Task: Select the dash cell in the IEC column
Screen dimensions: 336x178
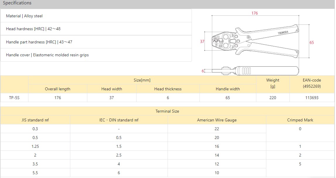Action: pyautogui.click(x=119, y=129)
